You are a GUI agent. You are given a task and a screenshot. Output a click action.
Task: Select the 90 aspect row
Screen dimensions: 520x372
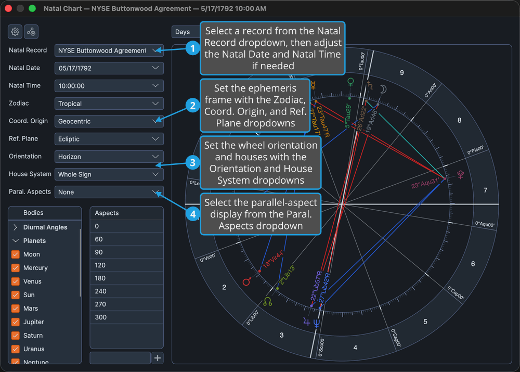click(x=127, y=252)
